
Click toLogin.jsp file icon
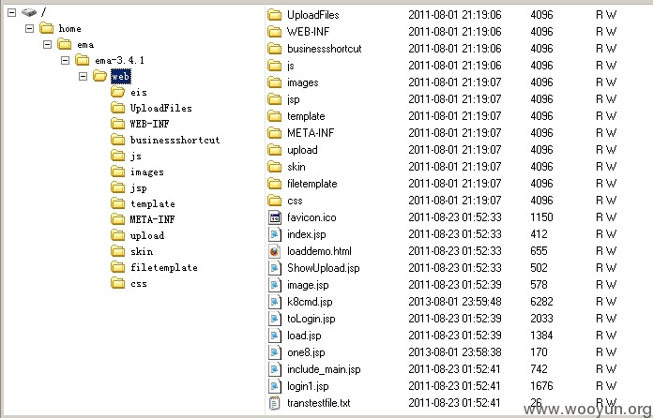coord(275,319)
